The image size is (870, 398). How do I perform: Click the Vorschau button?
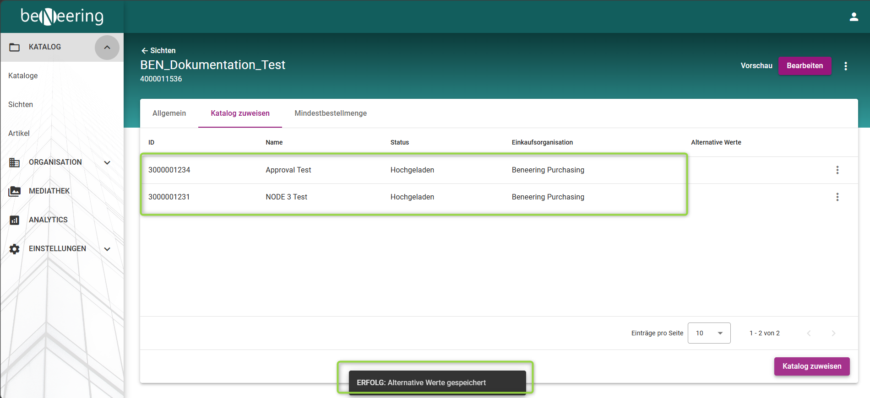coord(756,66)
